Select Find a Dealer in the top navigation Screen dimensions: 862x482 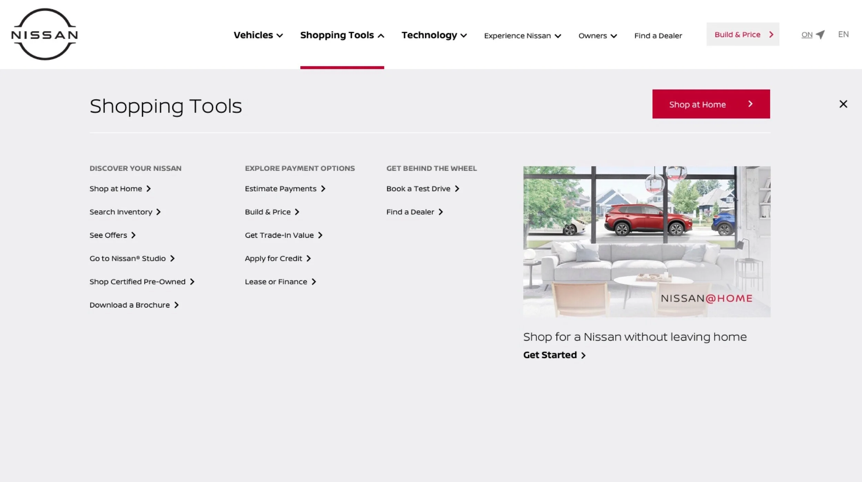pos(658,35)
